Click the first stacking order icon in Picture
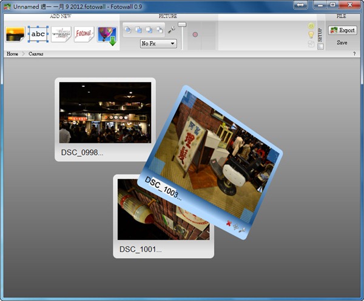This screenshot has width=364, height=301. pyautogui.click(x=127, y=29)
